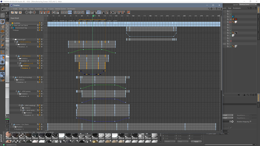Collapse the 3 - ARM (second) track
Screen dimensions: 260x146
point(18,63)
